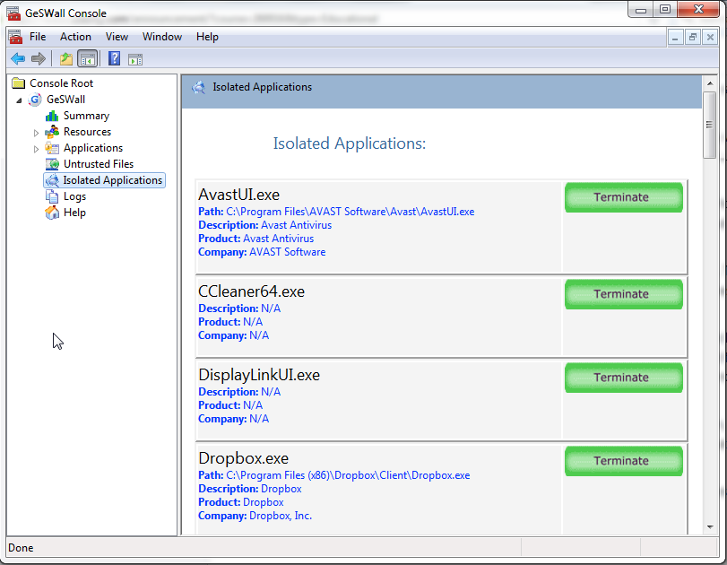This screenshot has height=565, width=727.
Task: Click the Logs documents icon
Action: pos(52,196)
